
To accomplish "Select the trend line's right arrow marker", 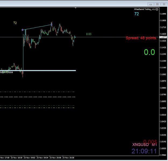I will pos(52,25).
